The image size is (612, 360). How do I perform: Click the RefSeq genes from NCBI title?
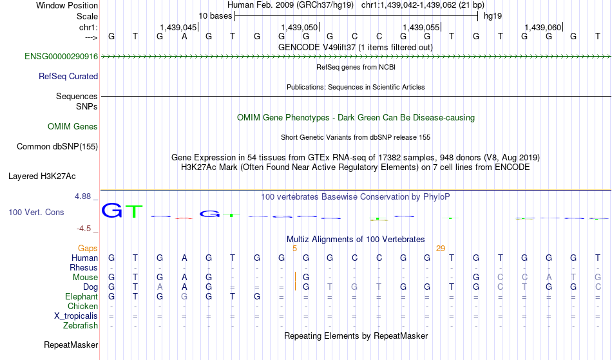(356, 67)
